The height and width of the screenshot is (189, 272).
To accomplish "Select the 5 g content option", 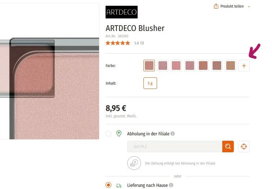I will click(150, 83).
